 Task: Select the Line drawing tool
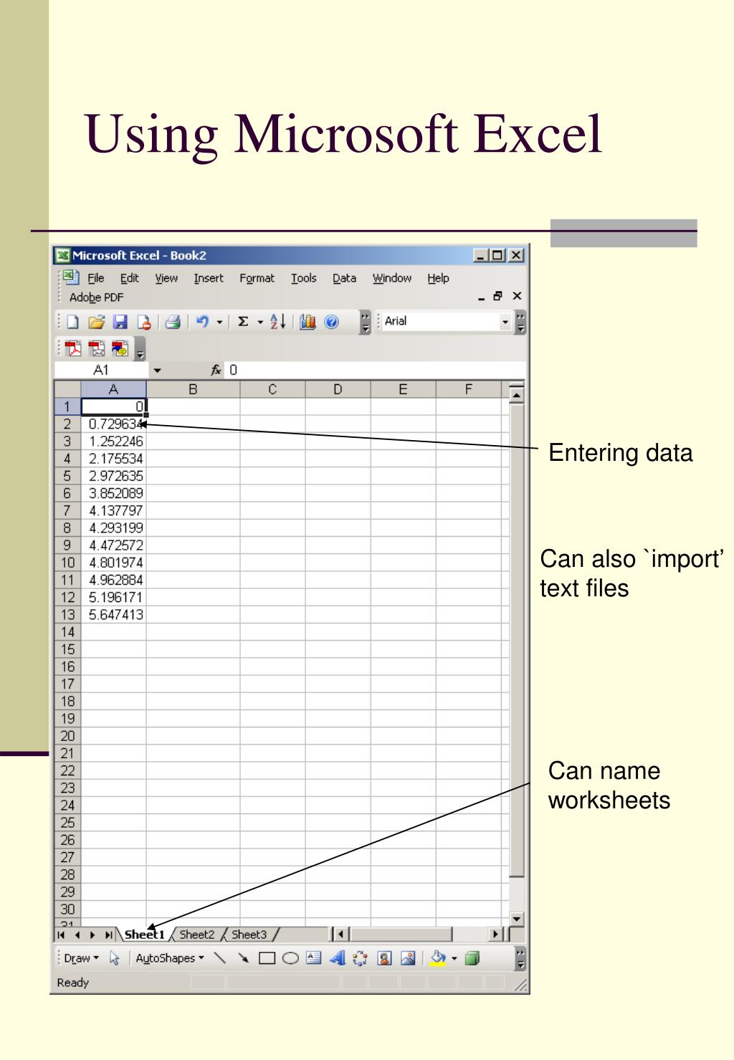tap(220, 958)
